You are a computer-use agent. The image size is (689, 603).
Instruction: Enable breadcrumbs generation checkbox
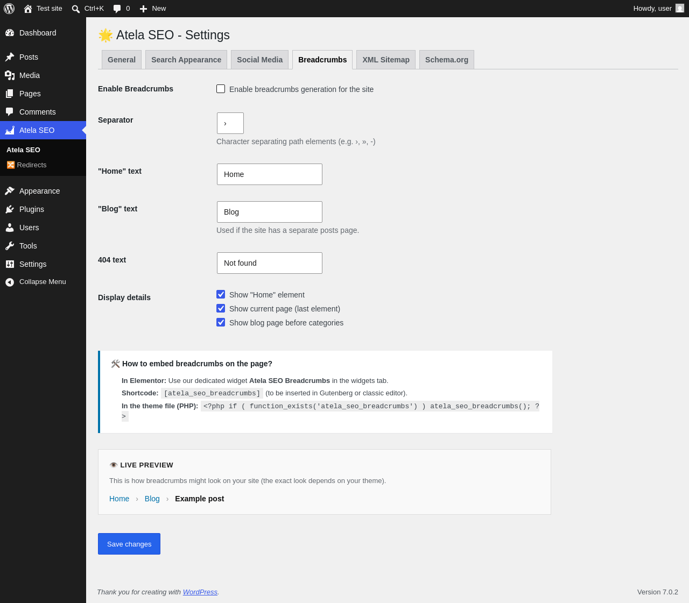[221, 89]
